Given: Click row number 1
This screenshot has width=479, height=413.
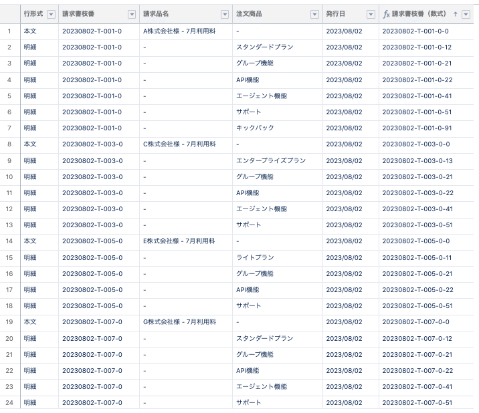Looking at the screenshot, I should click(9, 31).
